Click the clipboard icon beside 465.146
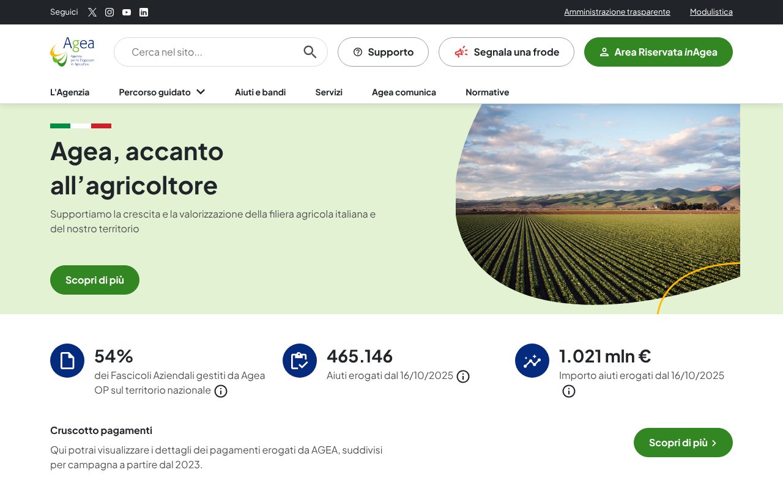This screenshot has width=783, height=489. [300, 361]
